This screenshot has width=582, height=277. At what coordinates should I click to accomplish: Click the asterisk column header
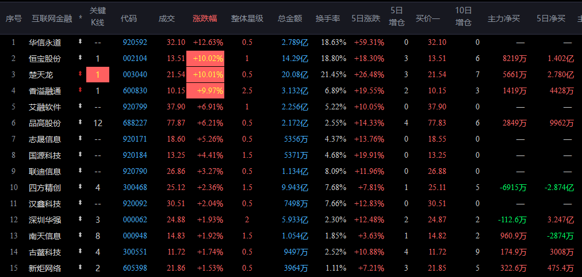click(81, 18)
